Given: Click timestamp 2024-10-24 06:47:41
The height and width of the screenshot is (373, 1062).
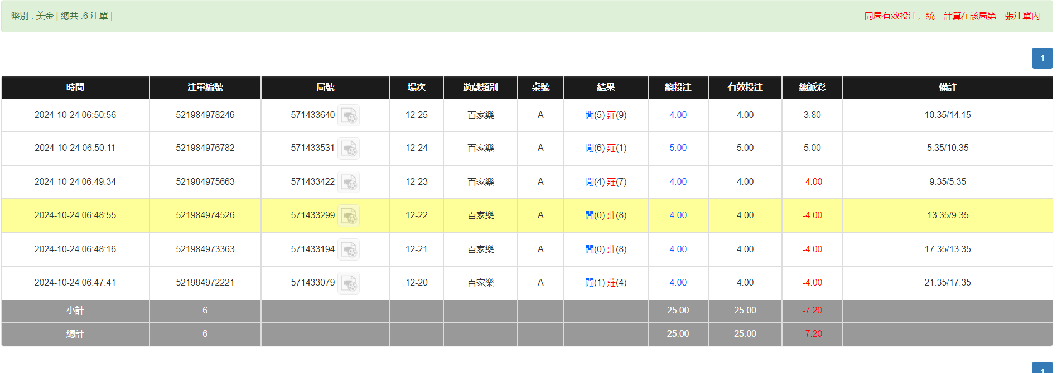Looking at the screenshot, I should (x=75, y=283).
